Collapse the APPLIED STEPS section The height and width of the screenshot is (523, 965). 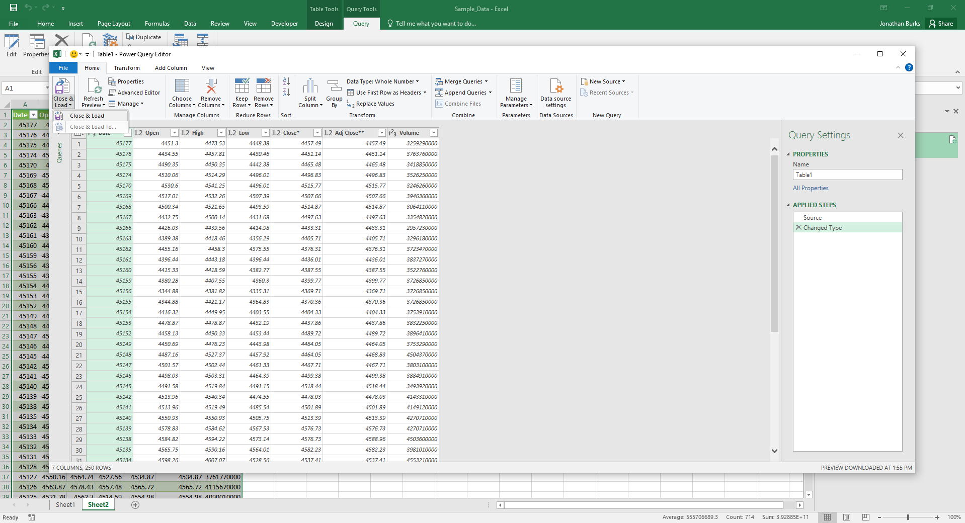pyautogui.click(x=788, y=205)
